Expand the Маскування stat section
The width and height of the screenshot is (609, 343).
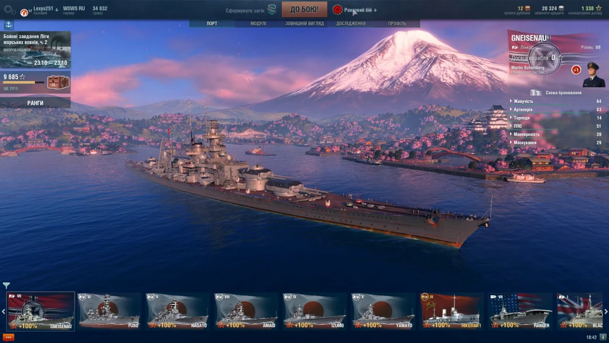(x=556, y=142)
